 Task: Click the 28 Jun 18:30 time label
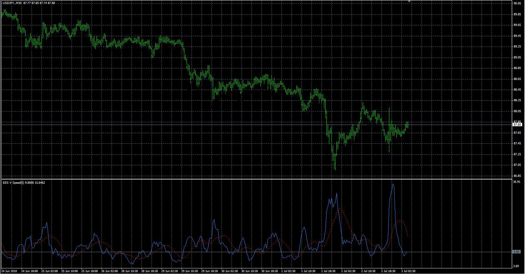pos(149,271)
